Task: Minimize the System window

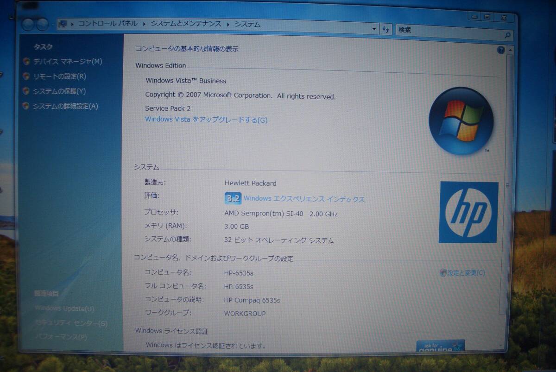Action: [x=475, y=17]
